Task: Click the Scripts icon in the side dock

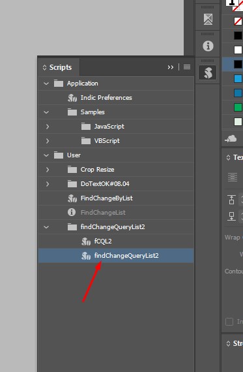Action: tap(208, 72)
